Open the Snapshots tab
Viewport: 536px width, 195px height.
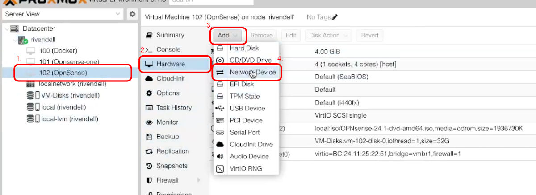tap(172, 166)
